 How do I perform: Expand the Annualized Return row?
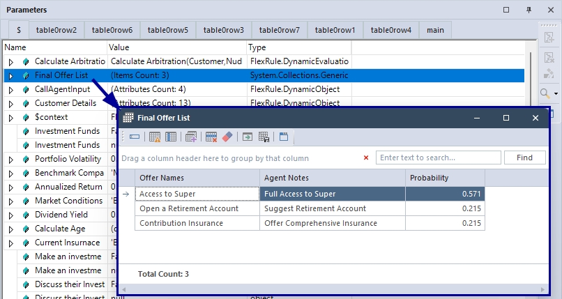coord(11,187)
